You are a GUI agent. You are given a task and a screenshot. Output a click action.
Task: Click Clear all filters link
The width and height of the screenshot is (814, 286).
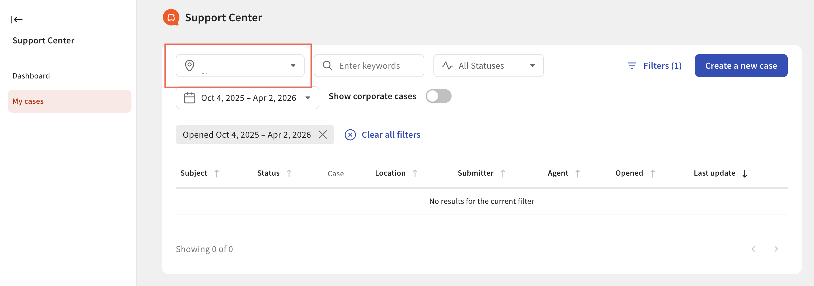click(391, 135)
